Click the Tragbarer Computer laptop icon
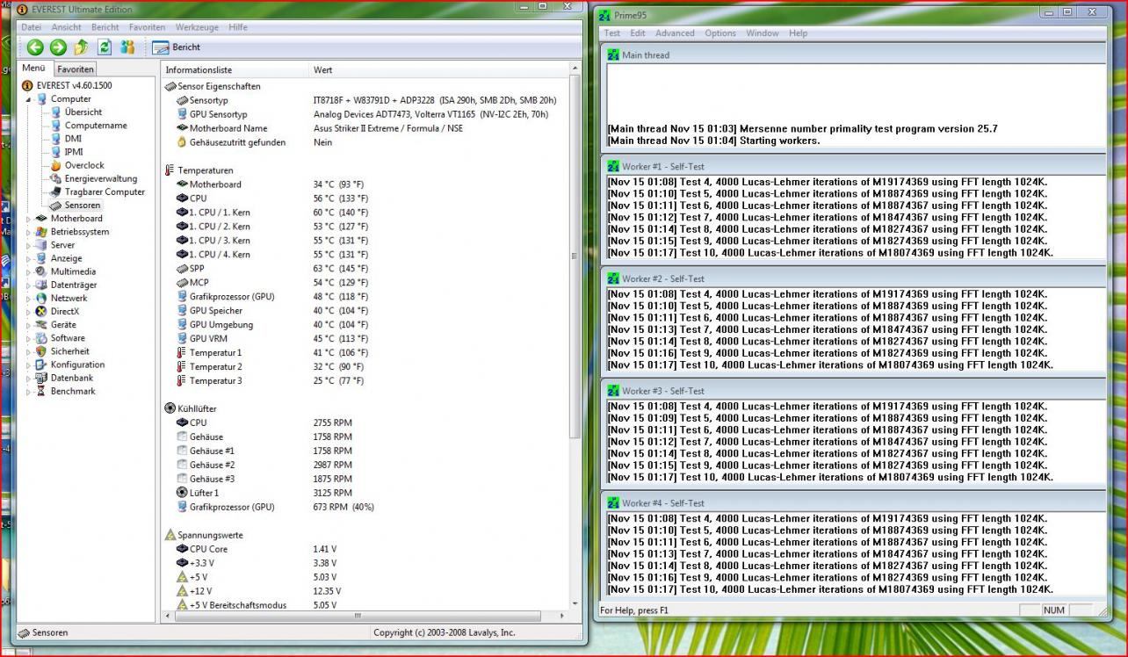 click(x=55, y=191)
